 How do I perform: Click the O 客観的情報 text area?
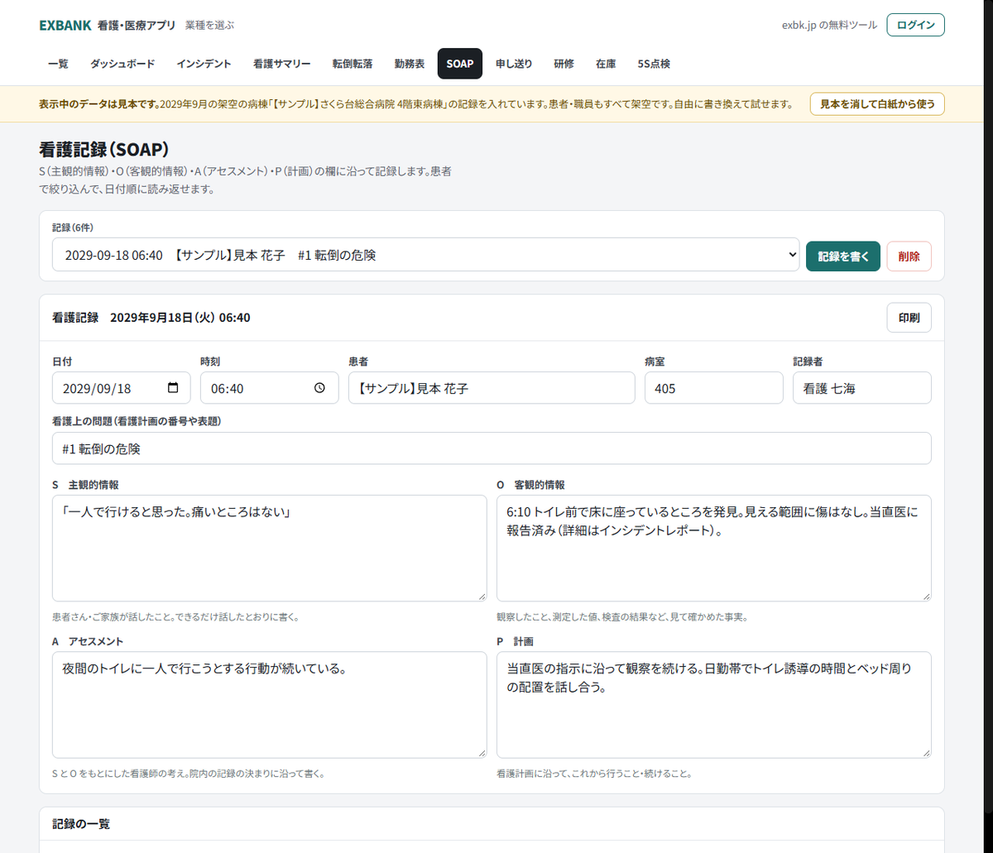point(714,548)
